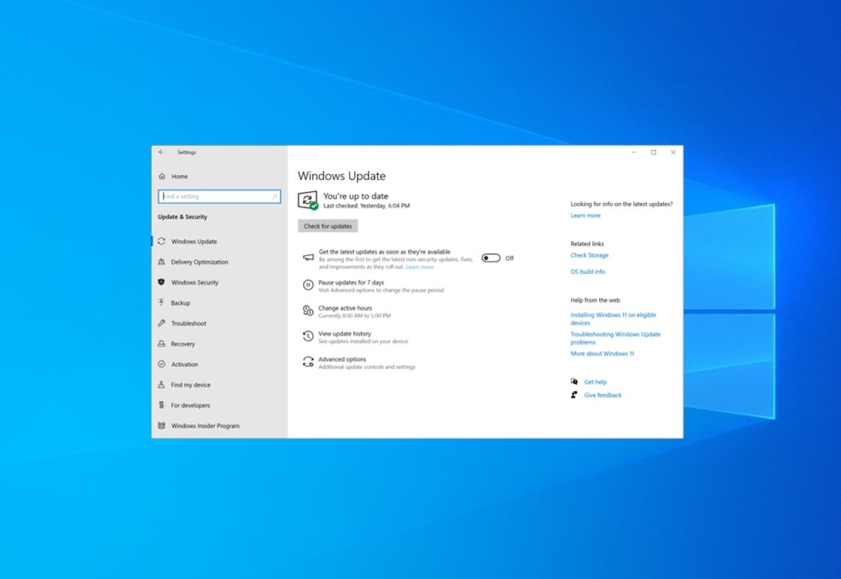Focus the Find a setting search box
This screenshot has width=841, height=579.
point(219,197)
